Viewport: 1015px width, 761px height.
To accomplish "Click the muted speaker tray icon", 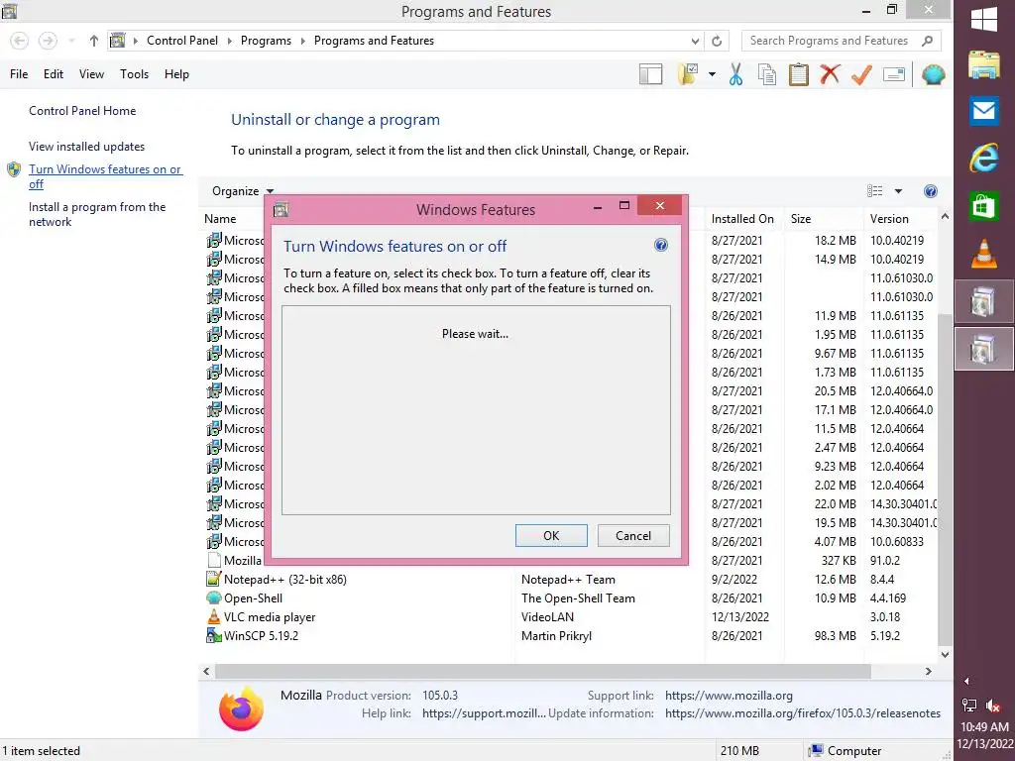I will [x=992, y=706].
